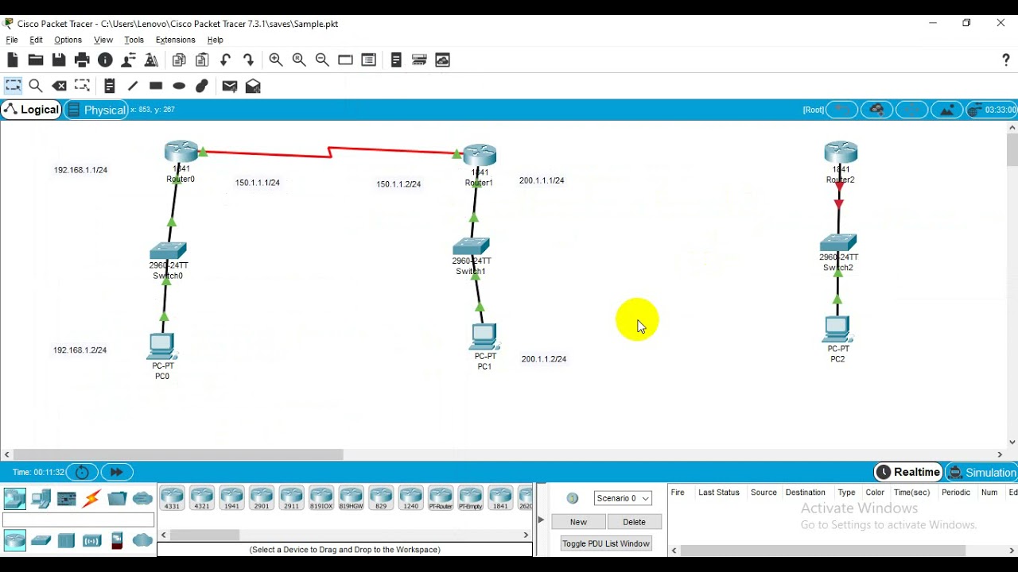Pick the 4331 router from device list
The height and width of the screenshot is (572, 1018).
coord(173,498)
